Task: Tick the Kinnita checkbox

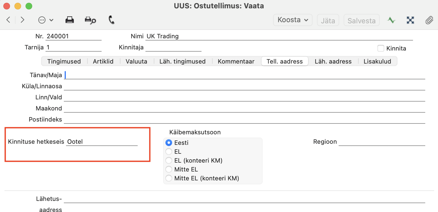Action: pyautogui.click(x=381, y=48)
